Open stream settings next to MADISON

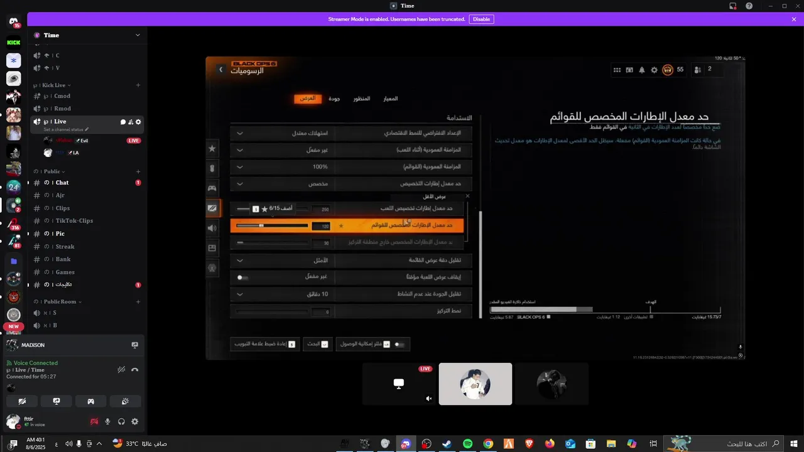click(x=134, y=345)
